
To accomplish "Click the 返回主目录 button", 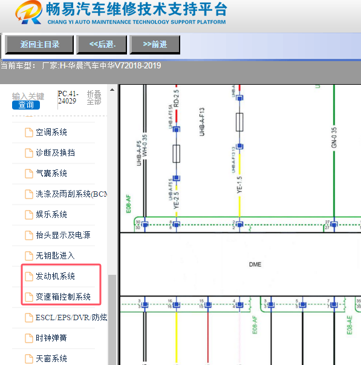I will pyautogui.click(x=39, y=44).
